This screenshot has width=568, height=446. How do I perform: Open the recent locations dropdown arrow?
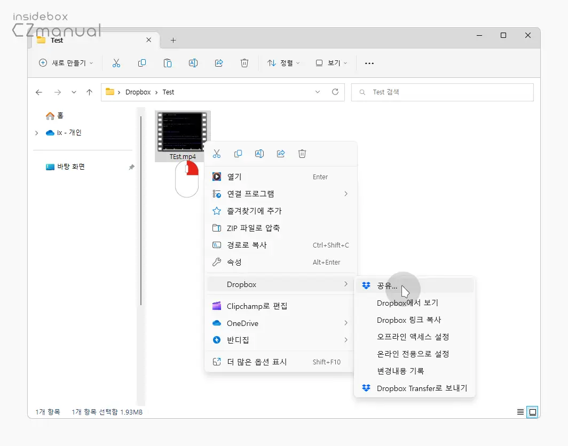coord(74,92)
